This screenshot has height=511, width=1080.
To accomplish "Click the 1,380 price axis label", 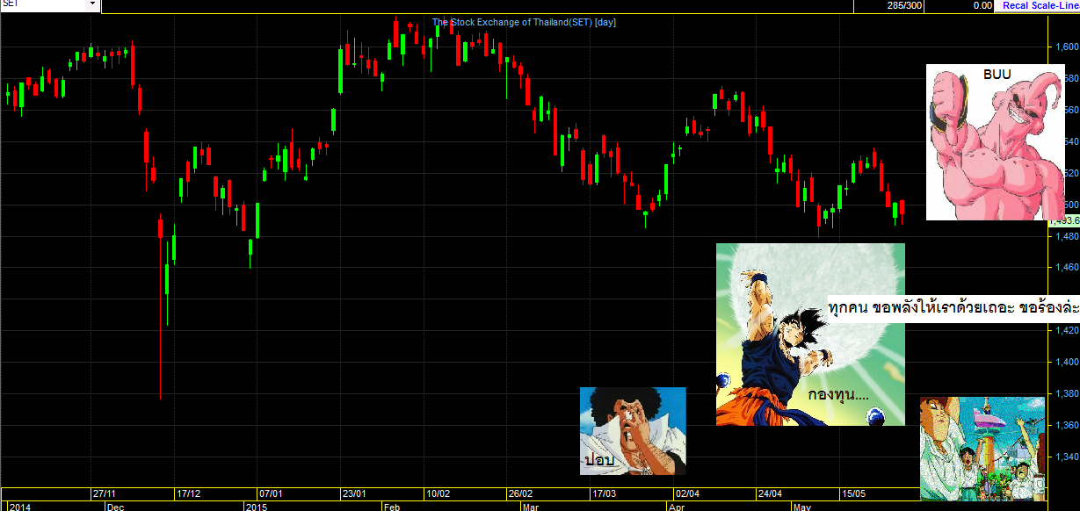I will click(x=1067, y=393).
